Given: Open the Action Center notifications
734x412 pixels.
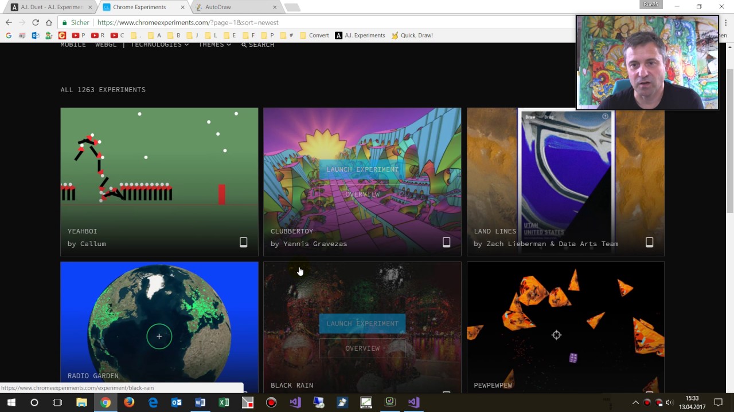Looking at the screenshot, I should pos(719,402).
